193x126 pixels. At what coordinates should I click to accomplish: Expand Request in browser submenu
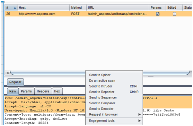[114, 114]
